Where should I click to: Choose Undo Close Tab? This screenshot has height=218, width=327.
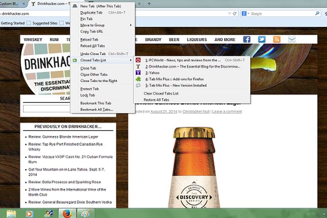pyautogui.click(x=103, y=54)
